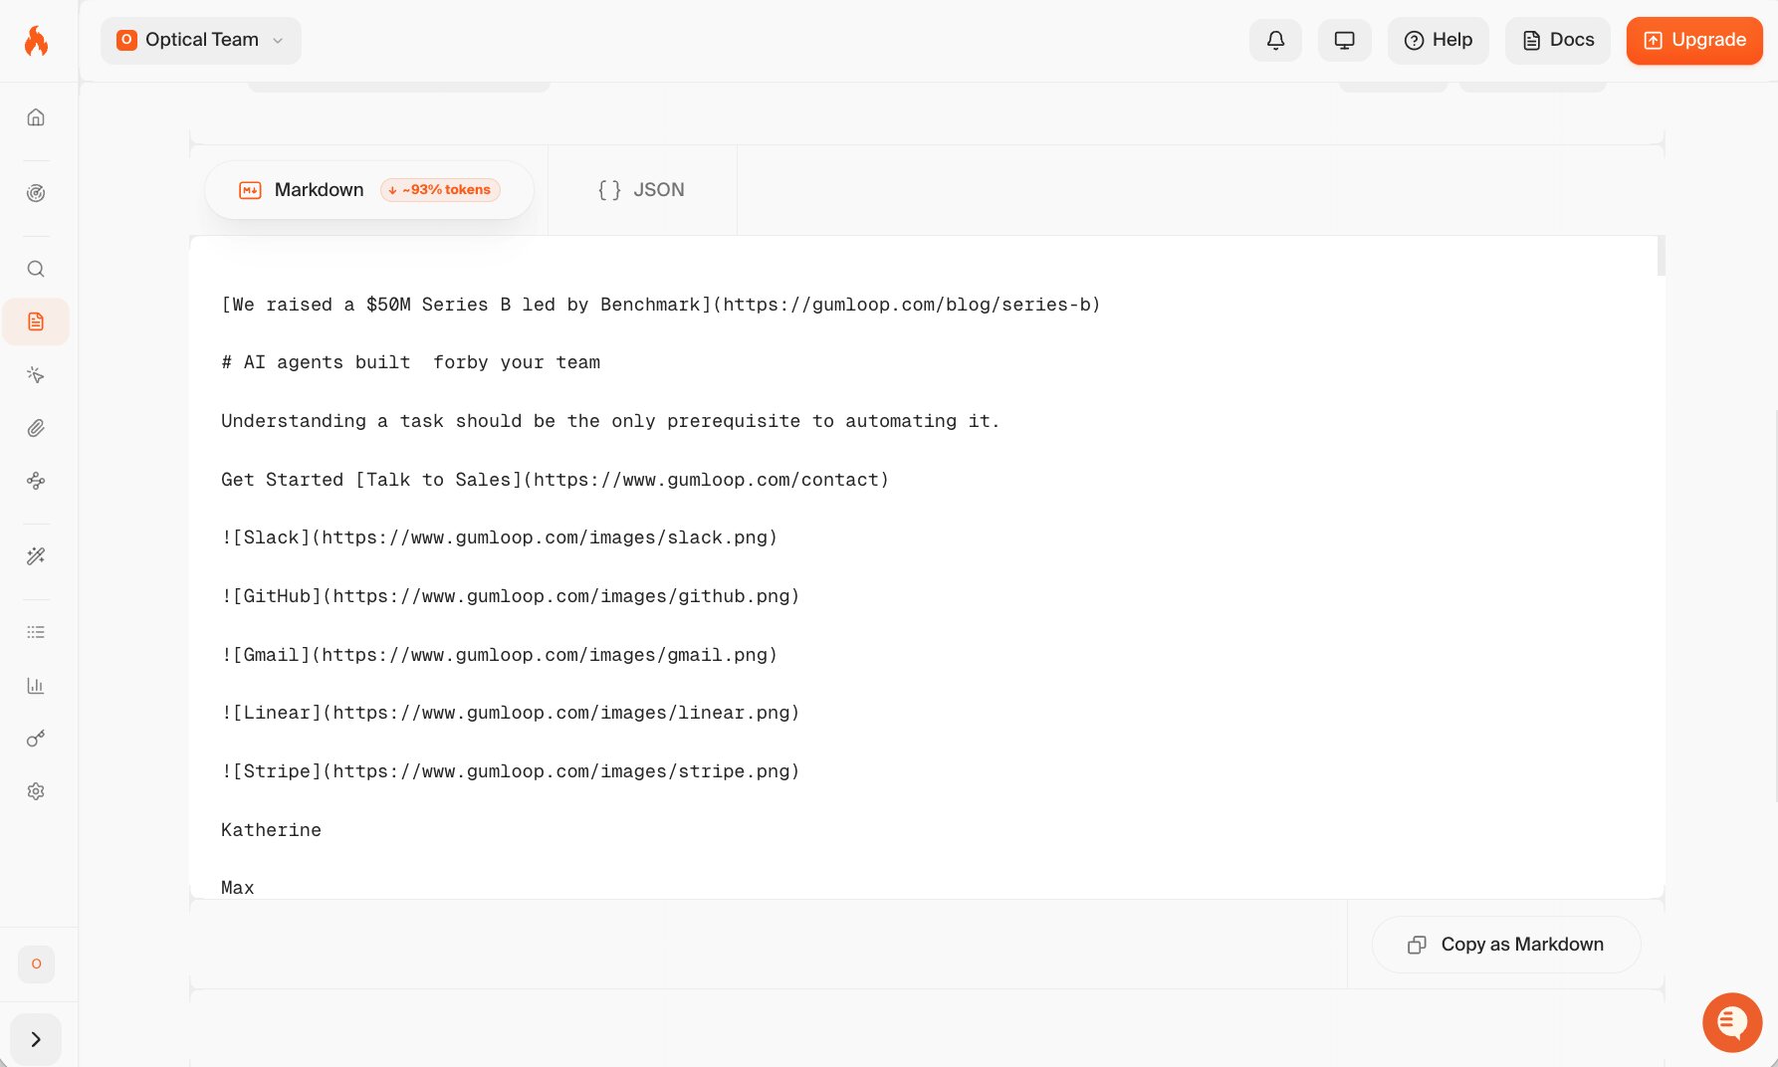
Task: Open the magic wand icon in sidebar
Action: pyautogui.click(x=36, y=556)
